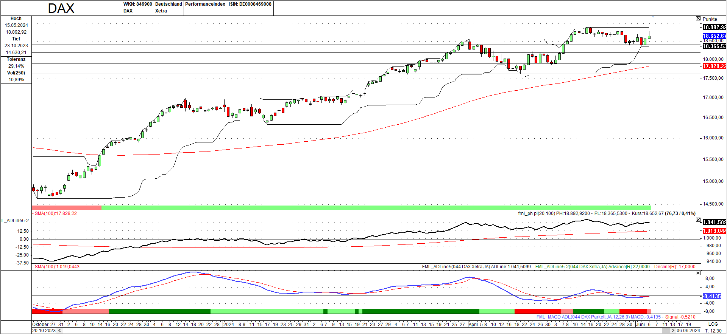This screenshot has height=334, width=727.
Task: Click the 2024 year marker on the time axis
Action: click(x=229, y=324)
